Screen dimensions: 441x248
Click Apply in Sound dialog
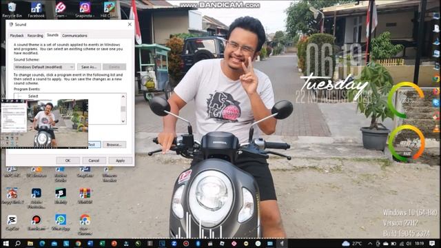tap(121, 161)
